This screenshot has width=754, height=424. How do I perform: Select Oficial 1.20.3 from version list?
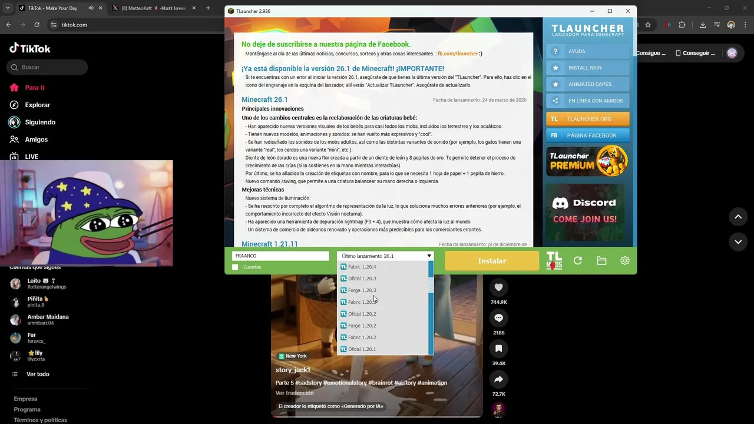pos(383,279)
